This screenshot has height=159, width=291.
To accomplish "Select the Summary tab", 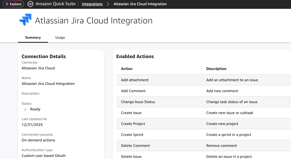I will [33, 37].
